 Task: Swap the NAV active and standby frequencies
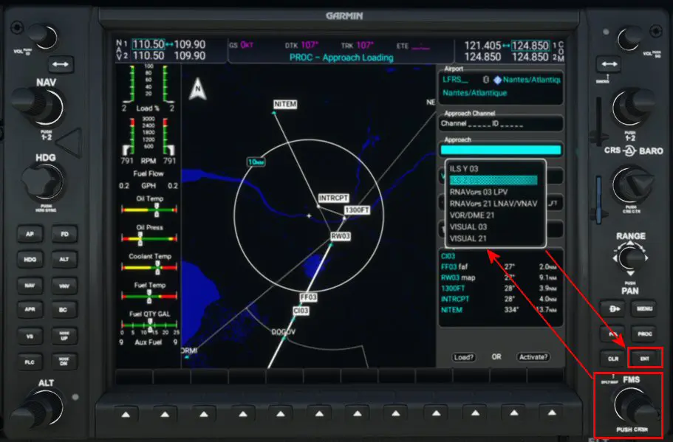click(x=60, y=64)
